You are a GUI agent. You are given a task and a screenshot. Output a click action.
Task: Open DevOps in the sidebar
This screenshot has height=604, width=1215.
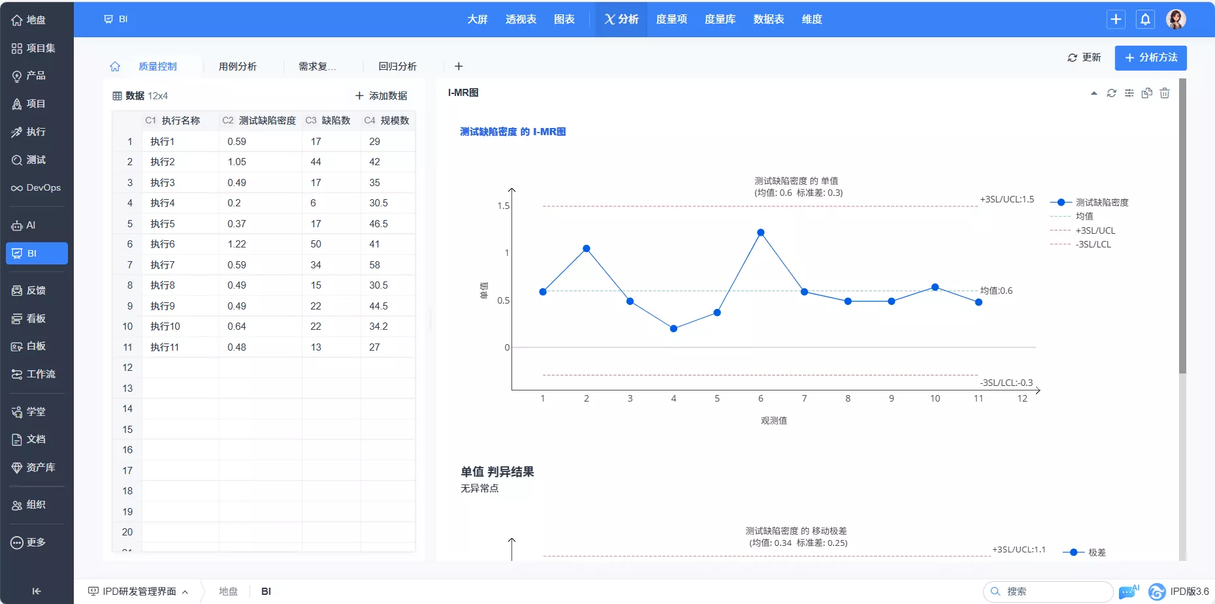37,188
